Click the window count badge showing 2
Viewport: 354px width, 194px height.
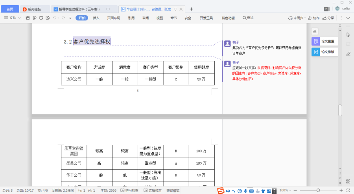(326, 9)
